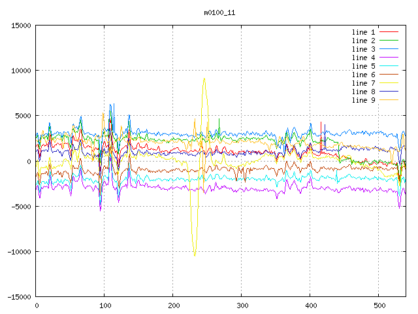Click the color sample beside line 1
The width and height of the screenshot is (418, 314).
pos(389,32)
